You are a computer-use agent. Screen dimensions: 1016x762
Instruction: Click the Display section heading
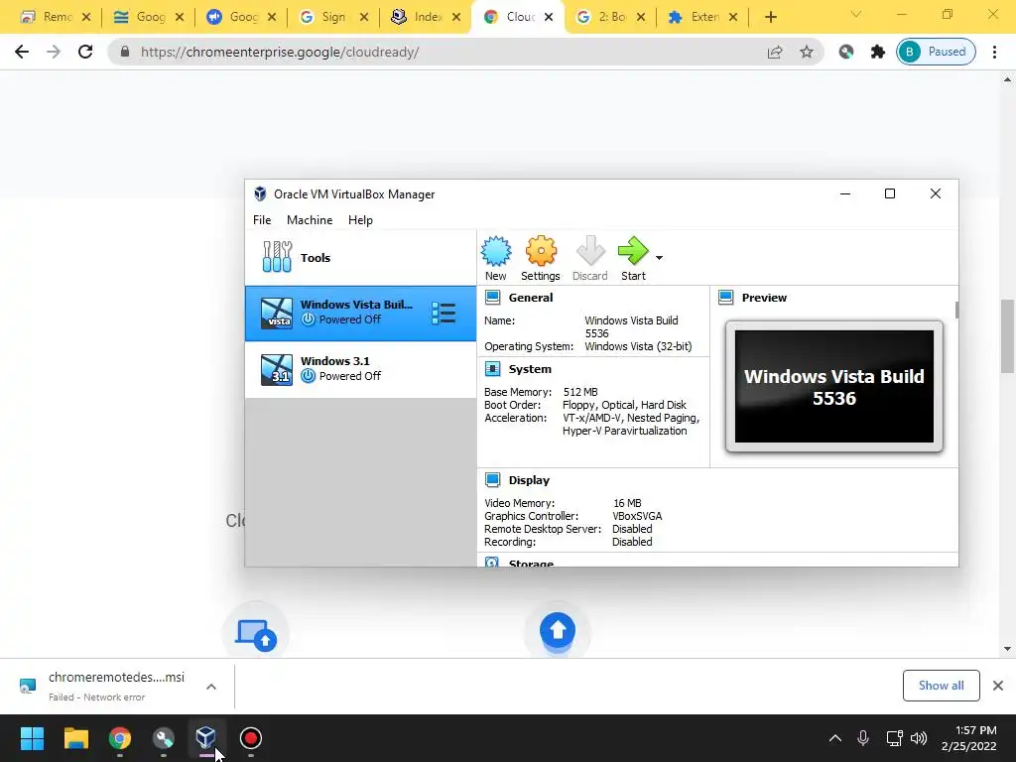point(529,480)
